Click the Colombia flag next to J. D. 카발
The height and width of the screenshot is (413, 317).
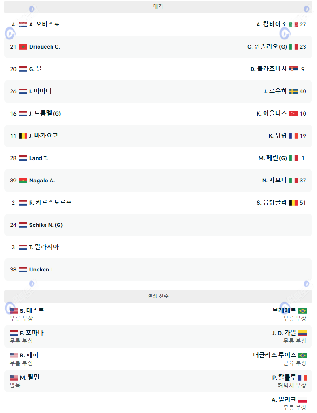pos(303,333)
